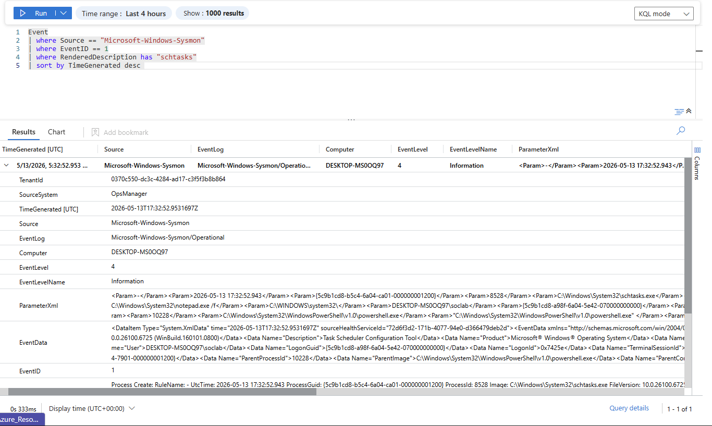Collapse the expanded result row chevron
This screenshot has height=426, width=712.
tap(6, 166)
